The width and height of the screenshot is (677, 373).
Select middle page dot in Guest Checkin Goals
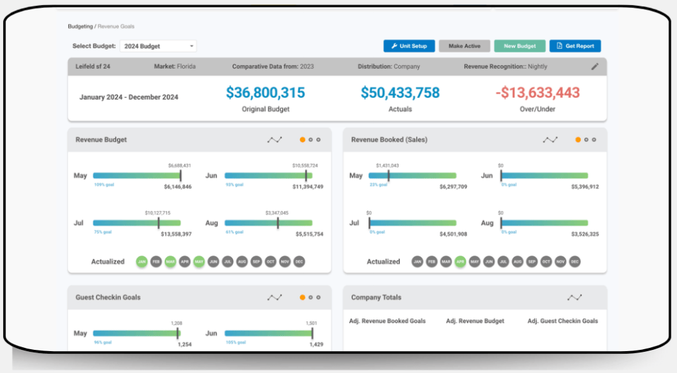[310, 298]
